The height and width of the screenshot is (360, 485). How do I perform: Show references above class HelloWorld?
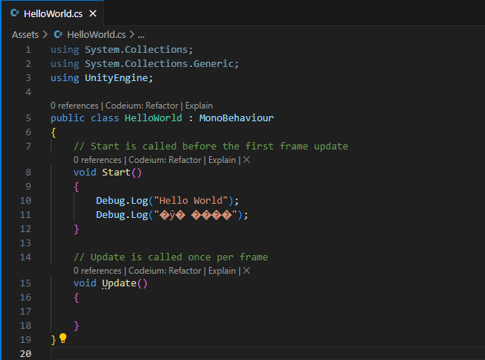(74, 106)
